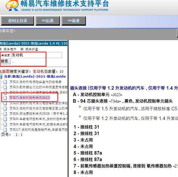Screen dimensions: 178x177
Task: Click document icon for 发动机控制单元J623
Action: point(5,98)
